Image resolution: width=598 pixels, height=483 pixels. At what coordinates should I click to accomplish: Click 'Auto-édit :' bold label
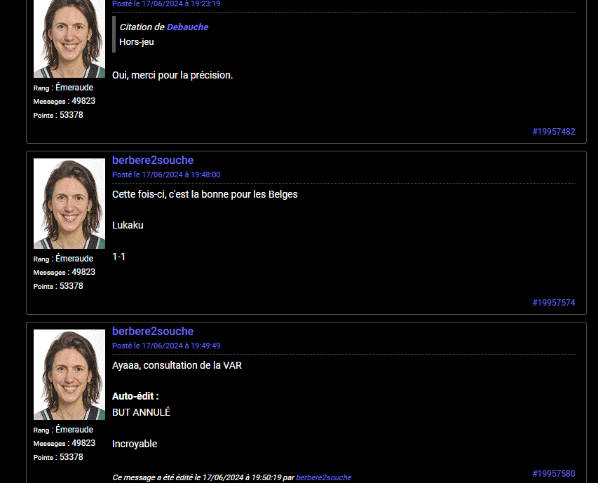pyautogui.click(x=135, y=397)
